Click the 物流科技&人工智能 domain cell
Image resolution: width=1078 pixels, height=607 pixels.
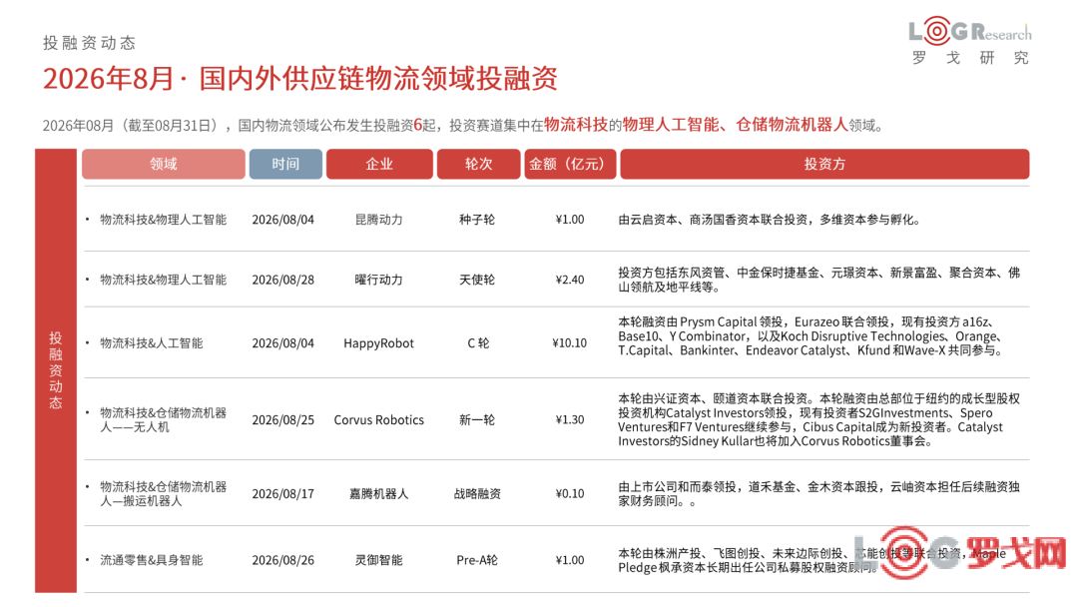point(152,343)
